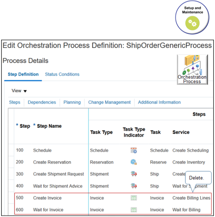Open the Steps sub-tab
The width and height of the screenshot is (215, 217).
[x=14, y=102]
